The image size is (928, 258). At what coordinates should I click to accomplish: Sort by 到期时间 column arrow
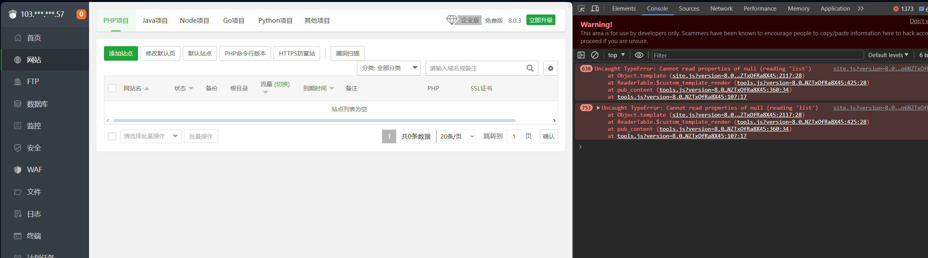[x=332, y=88]
